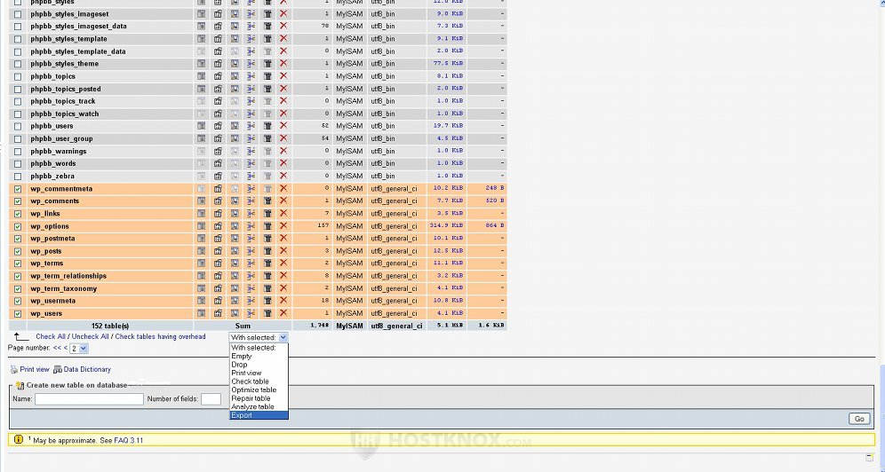The height and width of the screenshot is (472, 885).
Task: Click the phpbb_user_group table name
Action: [61, 138]
